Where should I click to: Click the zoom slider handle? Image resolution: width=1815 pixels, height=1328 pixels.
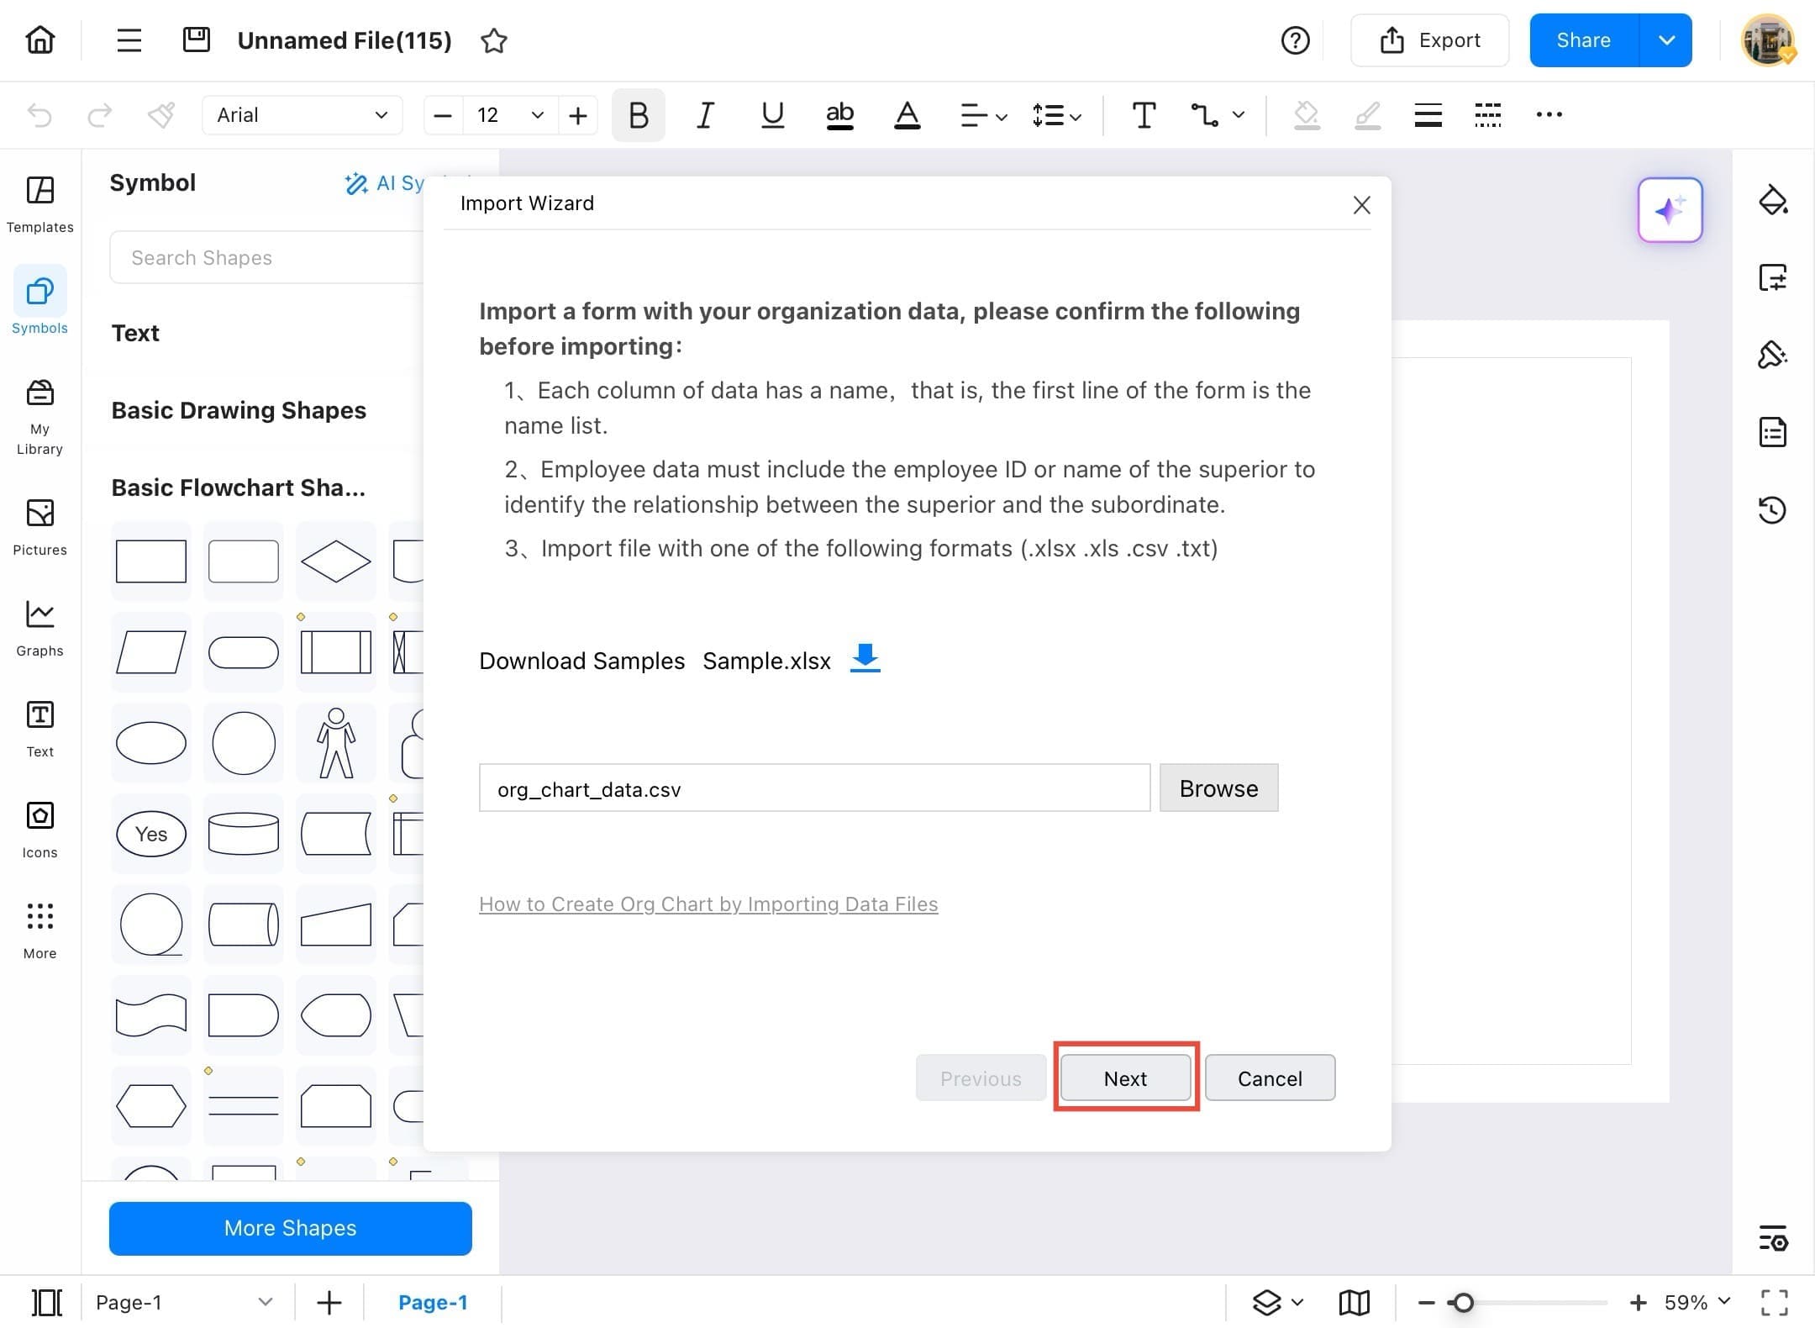1463,1303
